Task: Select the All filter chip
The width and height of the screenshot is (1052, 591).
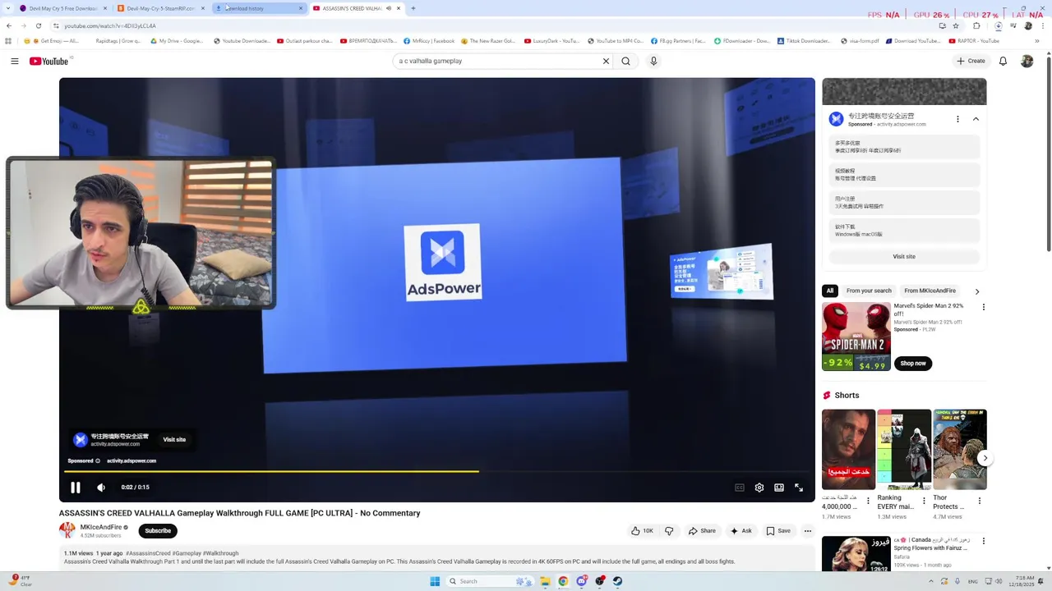Action: (830, 291)
